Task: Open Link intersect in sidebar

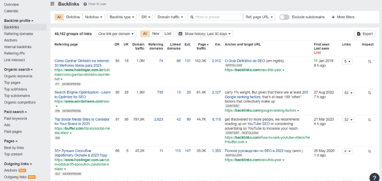Action: 14,60
